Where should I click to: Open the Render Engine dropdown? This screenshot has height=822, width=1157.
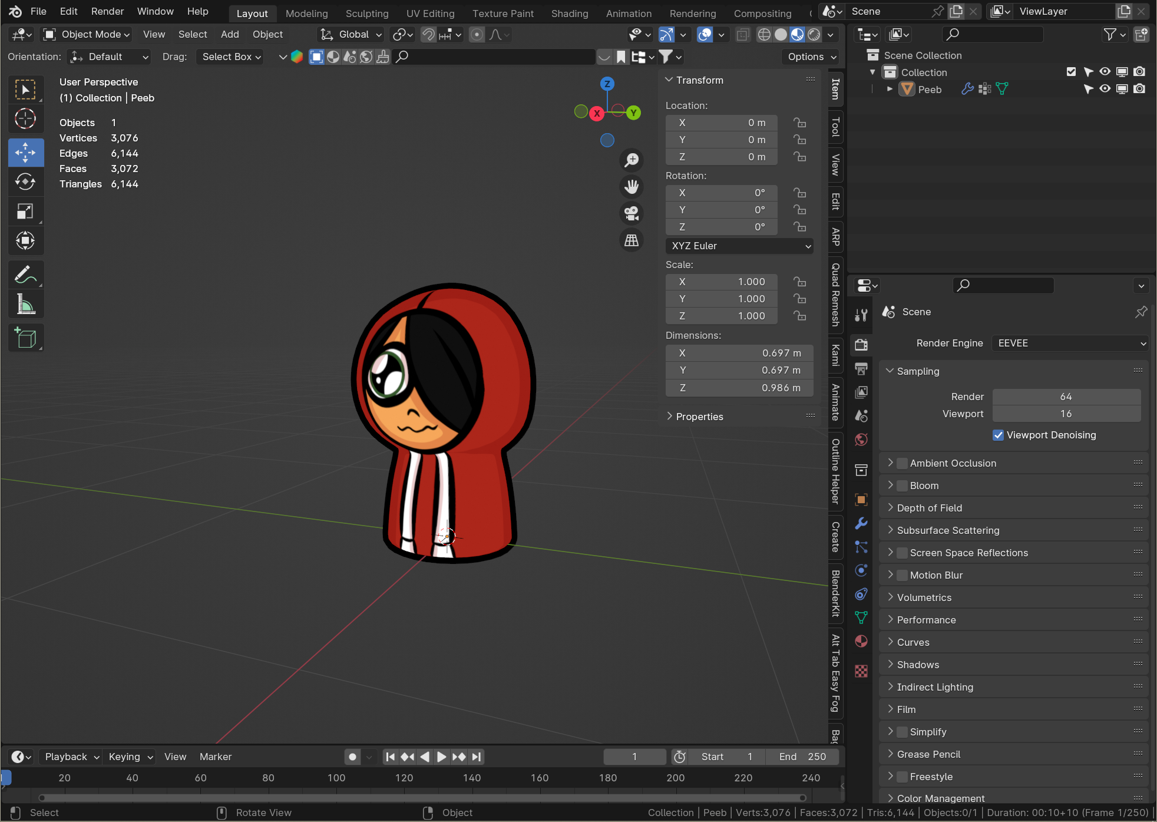pyautogui.click(x=1070, y=343)
